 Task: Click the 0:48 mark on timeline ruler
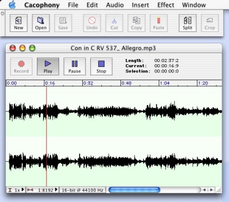[x=127, y=83]
